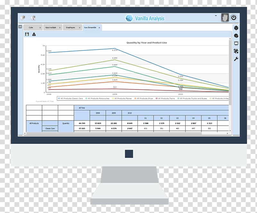The width and height of the screenshot is (257, 213).
Task: Click the total cell 46 749
Action: click(82, 123)
